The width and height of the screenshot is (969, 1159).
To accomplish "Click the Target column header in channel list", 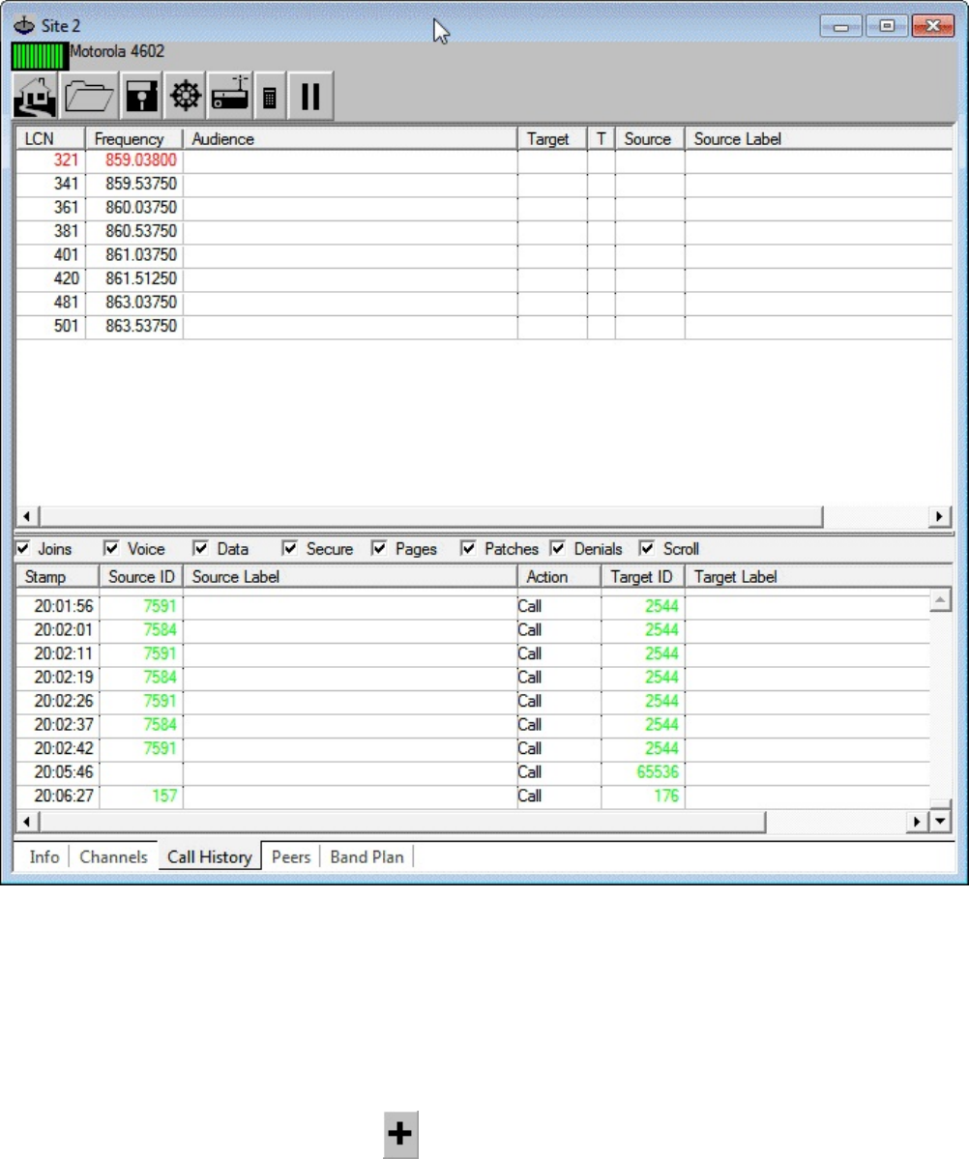I will coord(552,139).
